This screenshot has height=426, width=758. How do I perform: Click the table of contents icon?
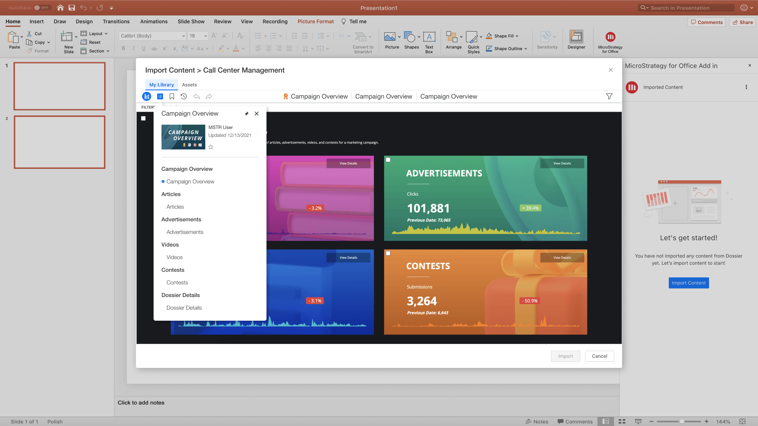click(x=160, y=97)
